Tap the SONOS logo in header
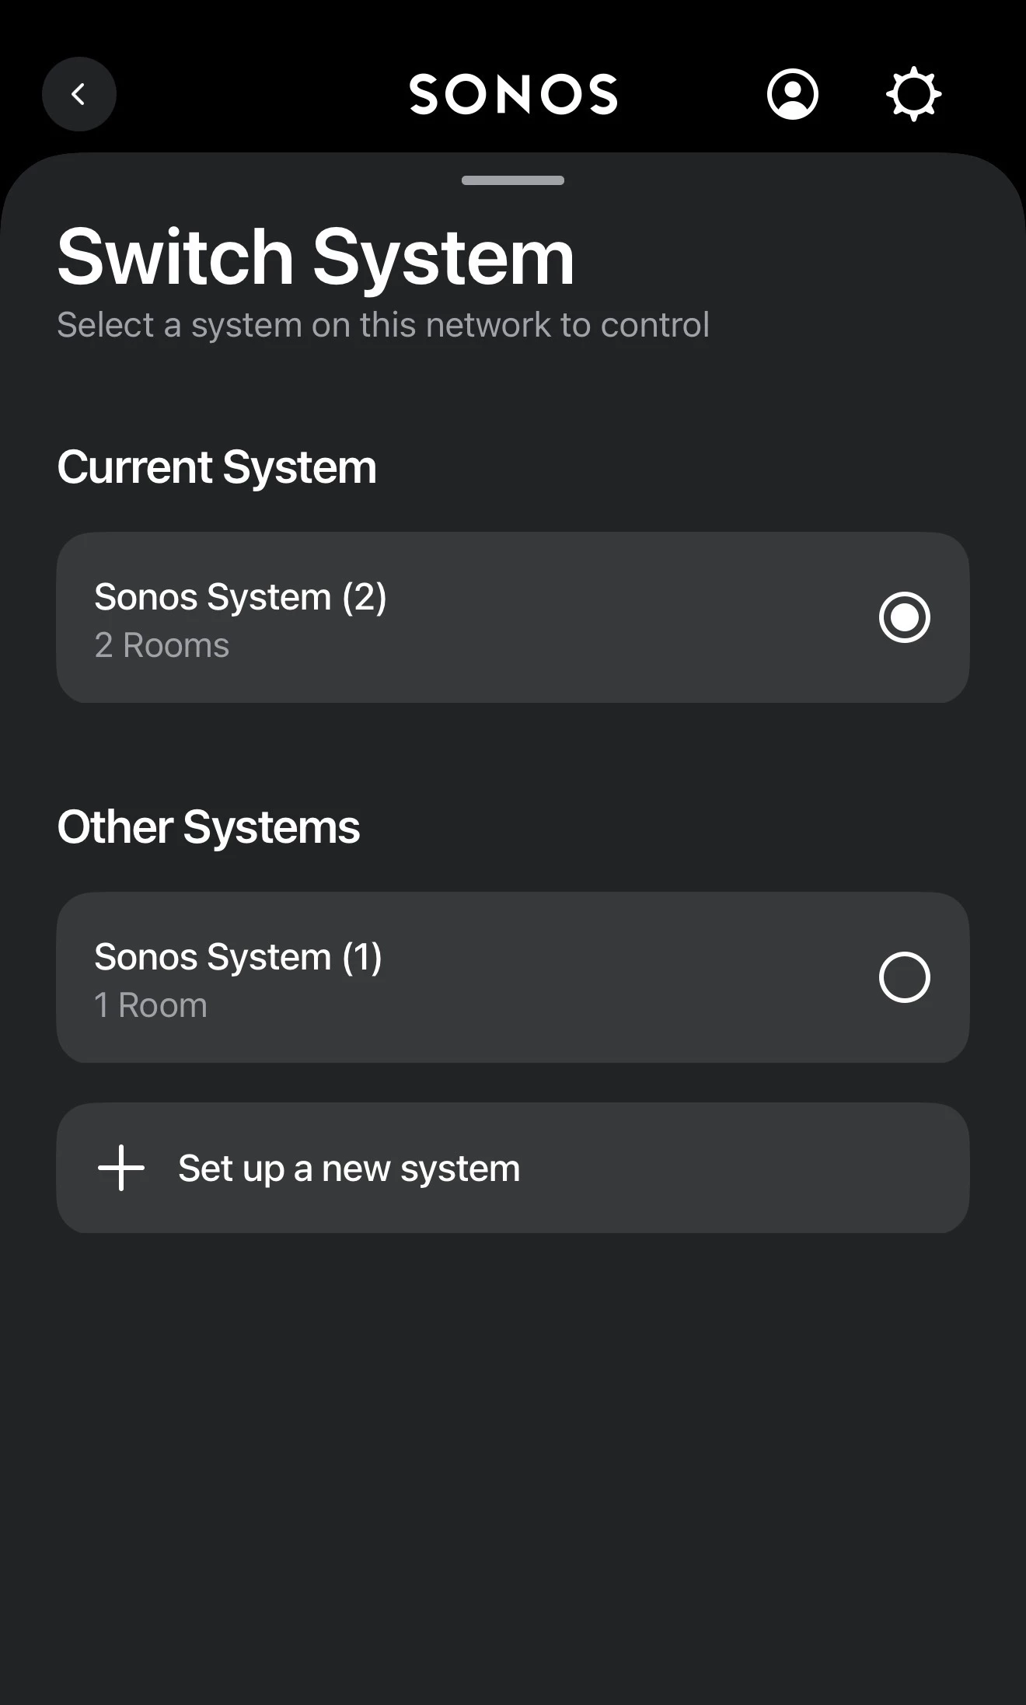 coord(513,95)
